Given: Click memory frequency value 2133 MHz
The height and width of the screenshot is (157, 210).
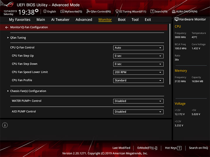Looking at the screenshot, I should click(x=180, y=81).
